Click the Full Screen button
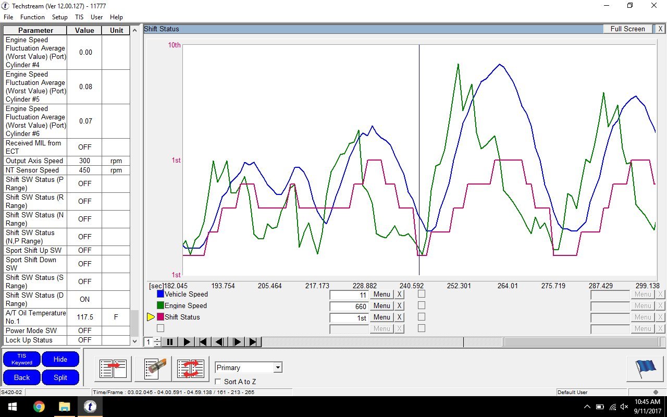667x417 pixels. 627,29
